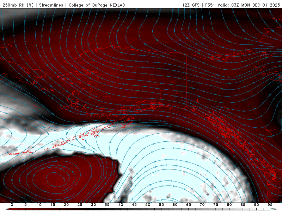Click the "45" colorbar scale label
282x211 pixels.
click(x=134, y=205)
